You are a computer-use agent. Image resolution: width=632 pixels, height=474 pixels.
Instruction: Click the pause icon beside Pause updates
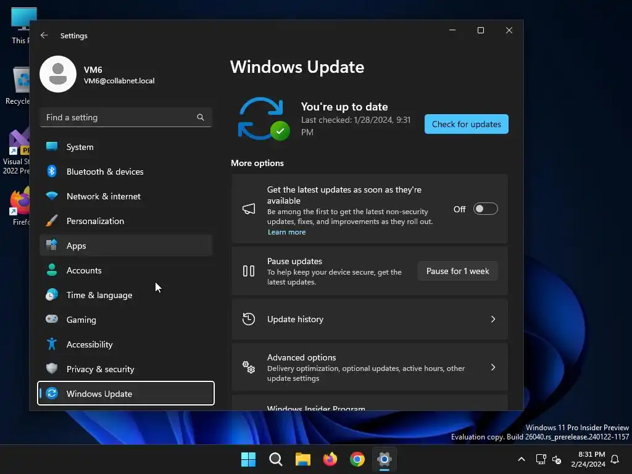[x=249, y=271]
